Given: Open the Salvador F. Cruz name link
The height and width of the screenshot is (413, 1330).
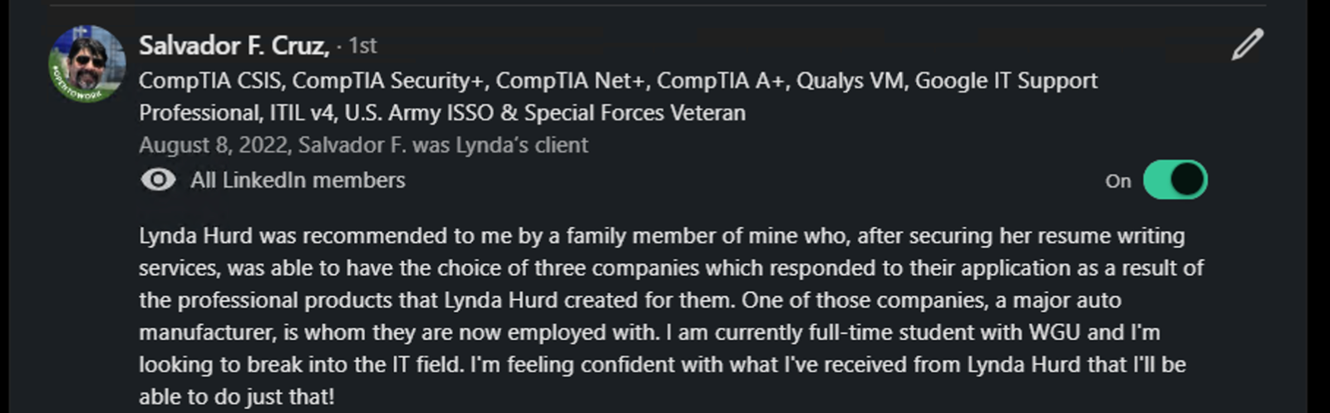Looking at the screenshot, I should pos(234,45).
